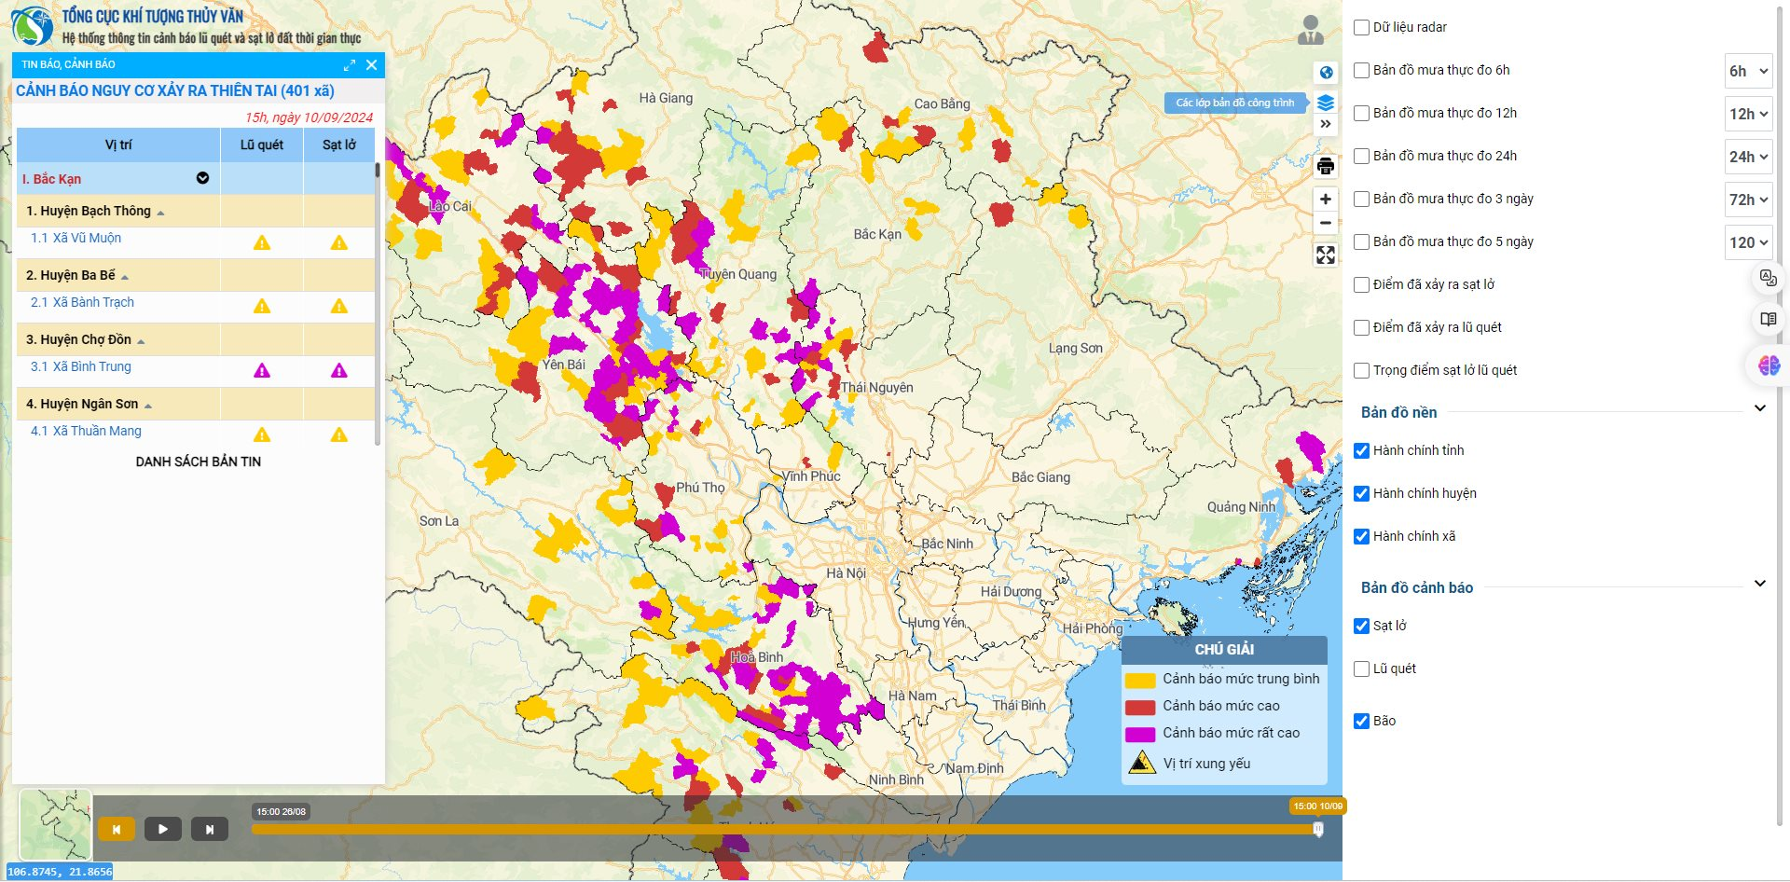Select the Lũ quét column header

[x=261, y=145]
